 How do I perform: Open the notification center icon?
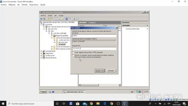(x=184, y=103)
